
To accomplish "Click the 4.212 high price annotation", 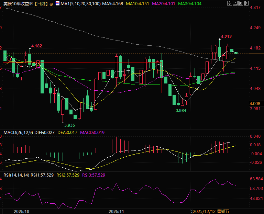I will pos(226,37).
